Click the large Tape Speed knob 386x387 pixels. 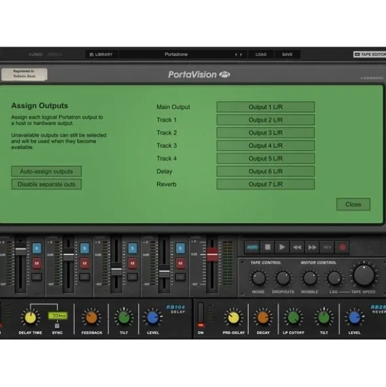[364, 276]
